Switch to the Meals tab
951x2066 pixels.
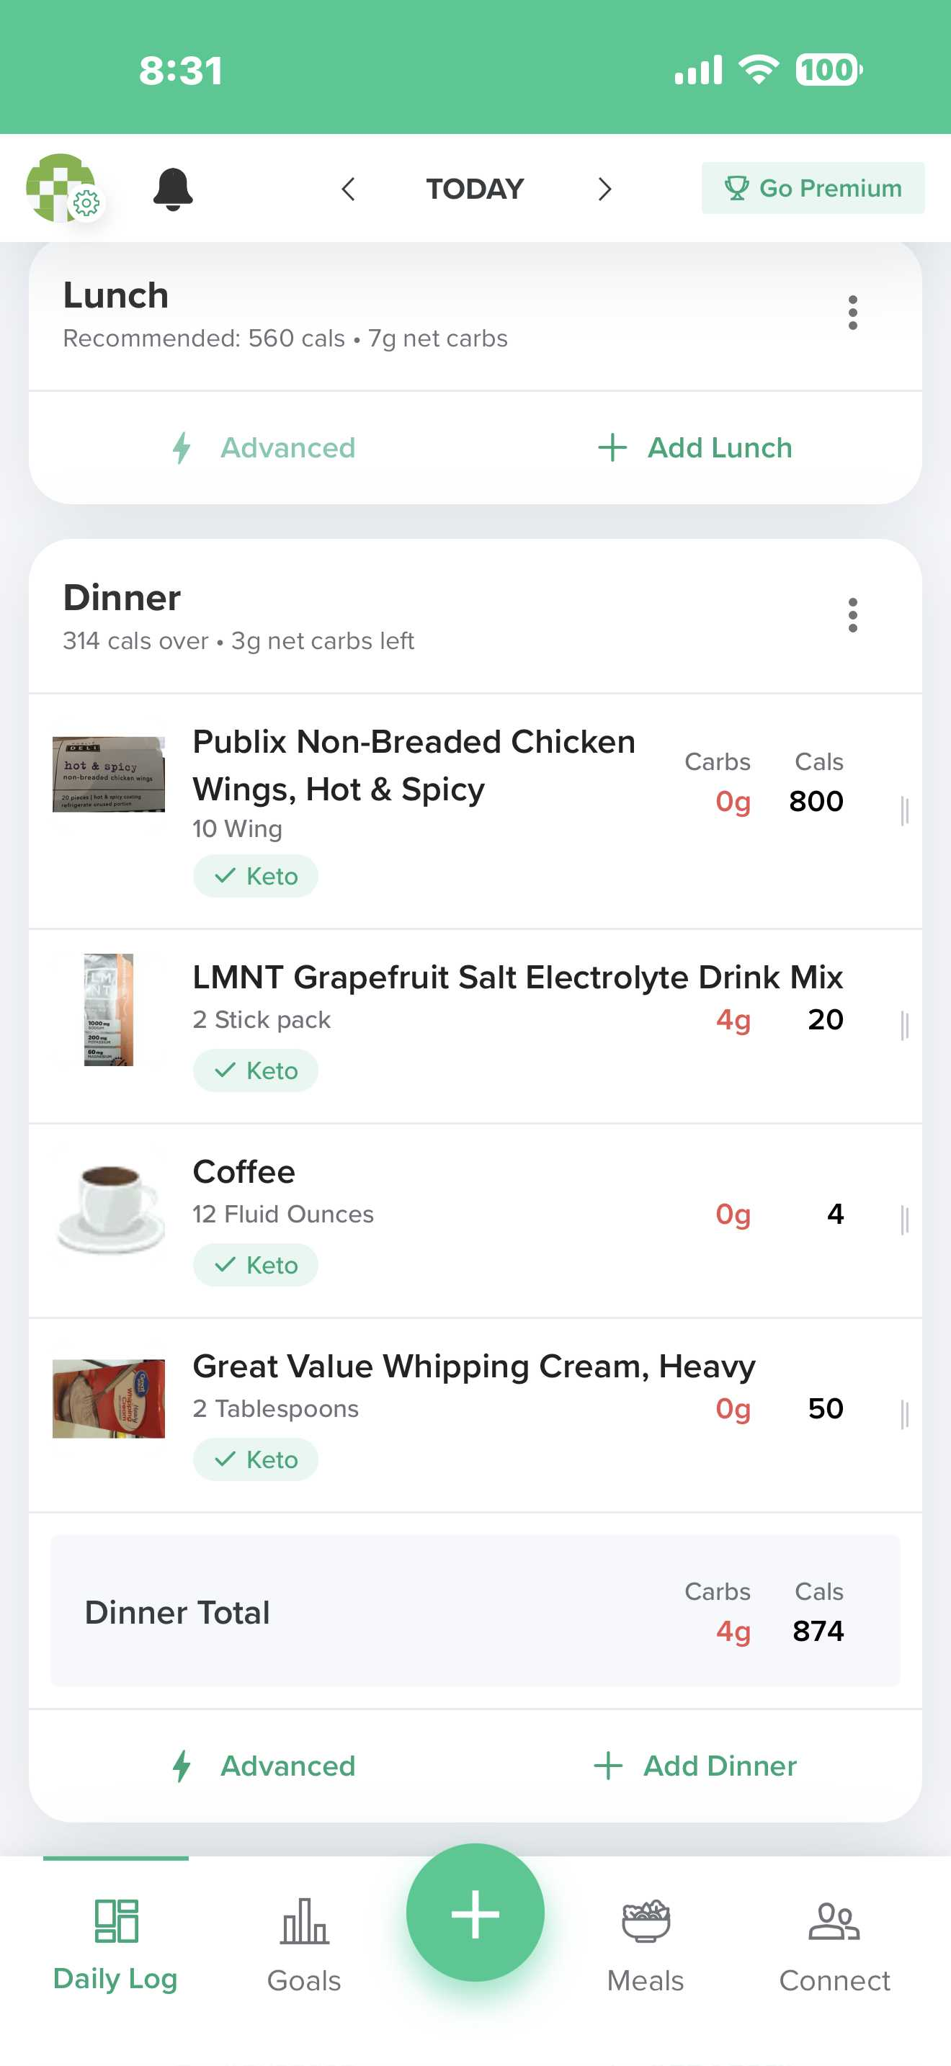[x=646, y=1944]
